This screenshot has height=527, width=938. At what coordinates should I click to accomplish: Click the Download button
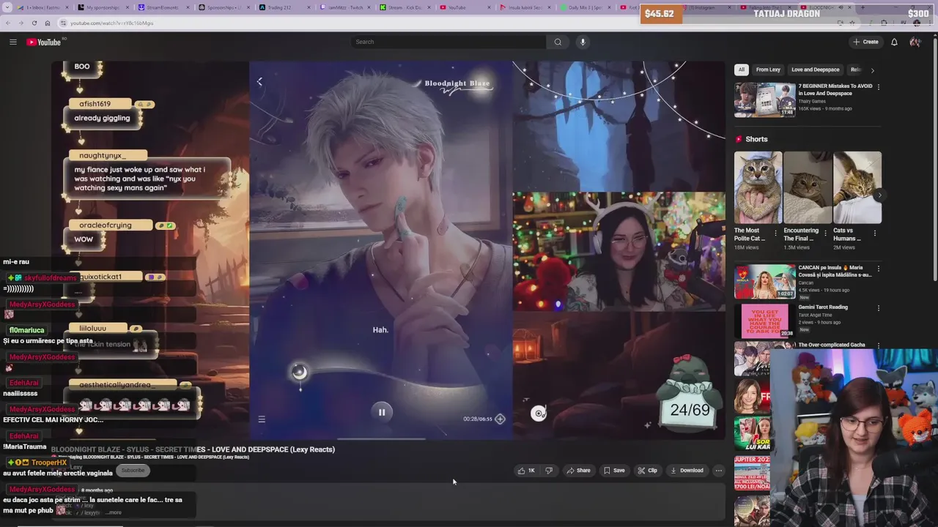click(x=687, y=471)
